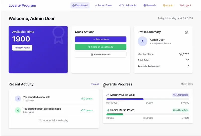Click the edit profile pencil icon
This screenshot has width=201, height=136.
pos(186,32)
